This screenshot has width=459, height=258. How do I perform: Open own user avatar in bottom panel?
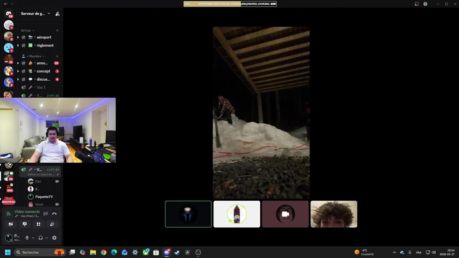pyautogui.click(x=9, y=238)
